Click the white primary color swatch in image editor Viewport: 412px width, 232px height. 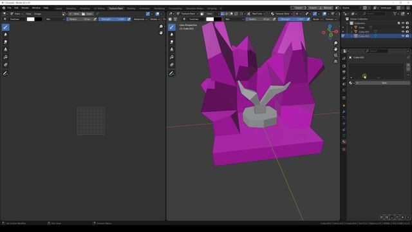click(31, 19)
